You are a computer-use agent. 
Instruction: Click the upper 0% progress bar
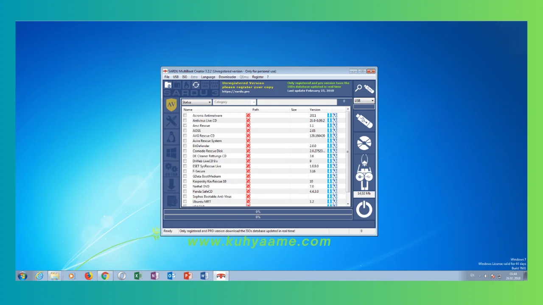[258, 212]
